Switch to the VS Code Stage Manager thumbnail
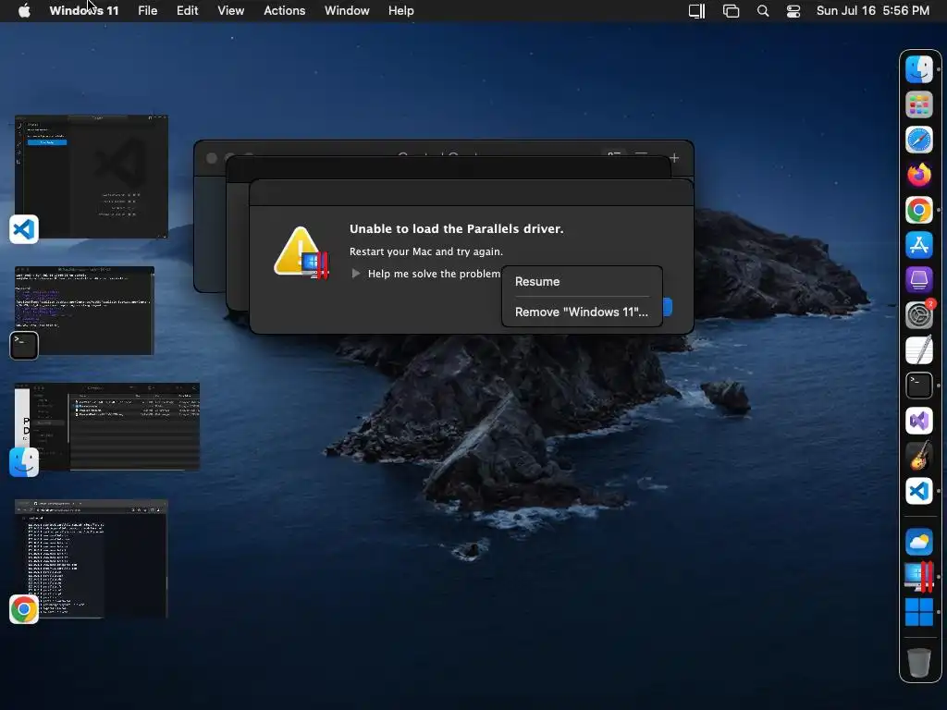 (92, 177)
